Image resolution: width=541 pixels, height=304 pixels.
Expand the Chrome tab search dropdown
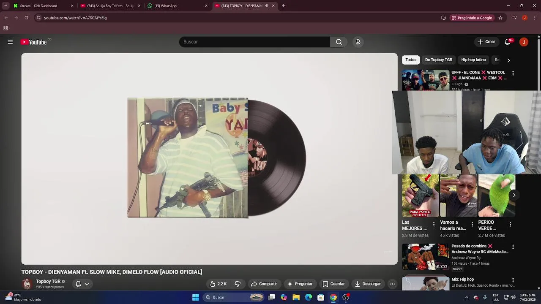click(x=5, y=6)
